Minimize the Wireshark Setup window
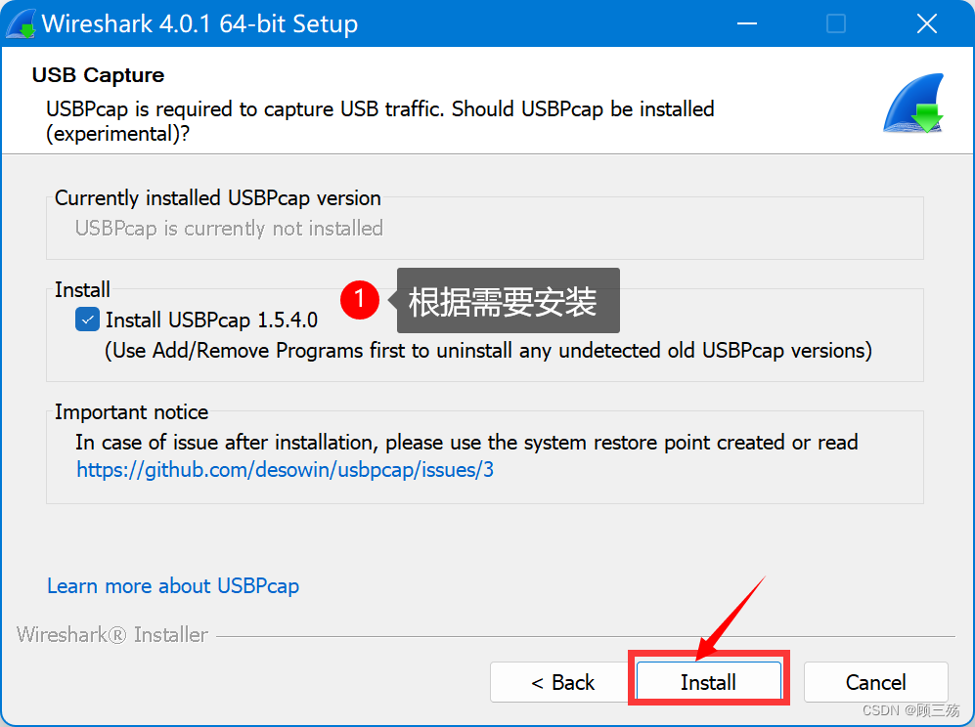The width and height of the screenshot is (975, 727). [x=747, y=23]
